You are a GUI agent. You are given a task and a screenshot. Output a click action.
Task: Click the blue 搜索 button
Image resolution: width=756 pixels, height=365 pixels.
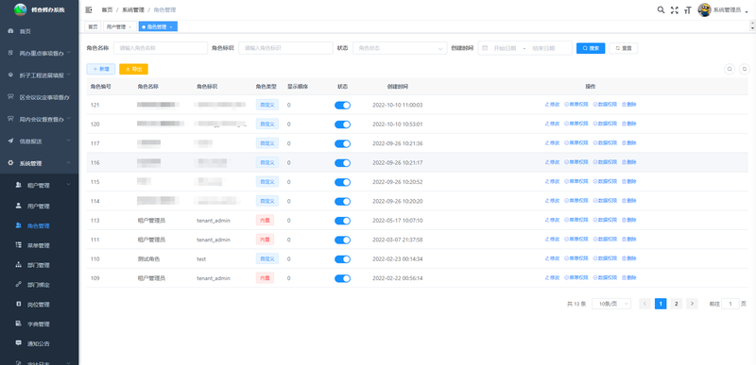(x=591, y=48)
